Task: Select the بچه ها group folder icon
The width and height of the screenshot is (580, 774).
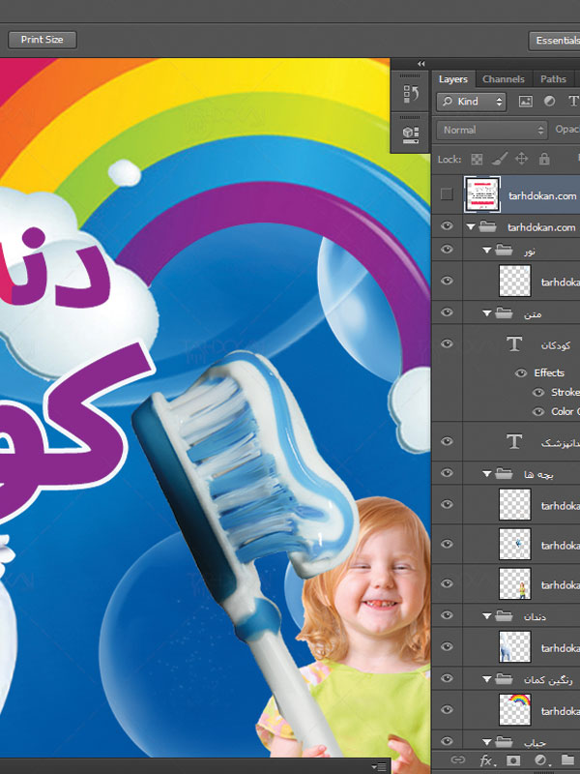Action: tap(504, 473)
